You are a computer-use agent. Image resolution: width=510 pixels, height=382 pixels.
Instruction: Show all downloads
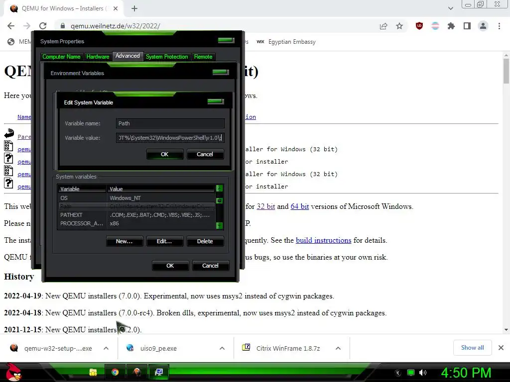pyautogui.click(x=472, y=348)
